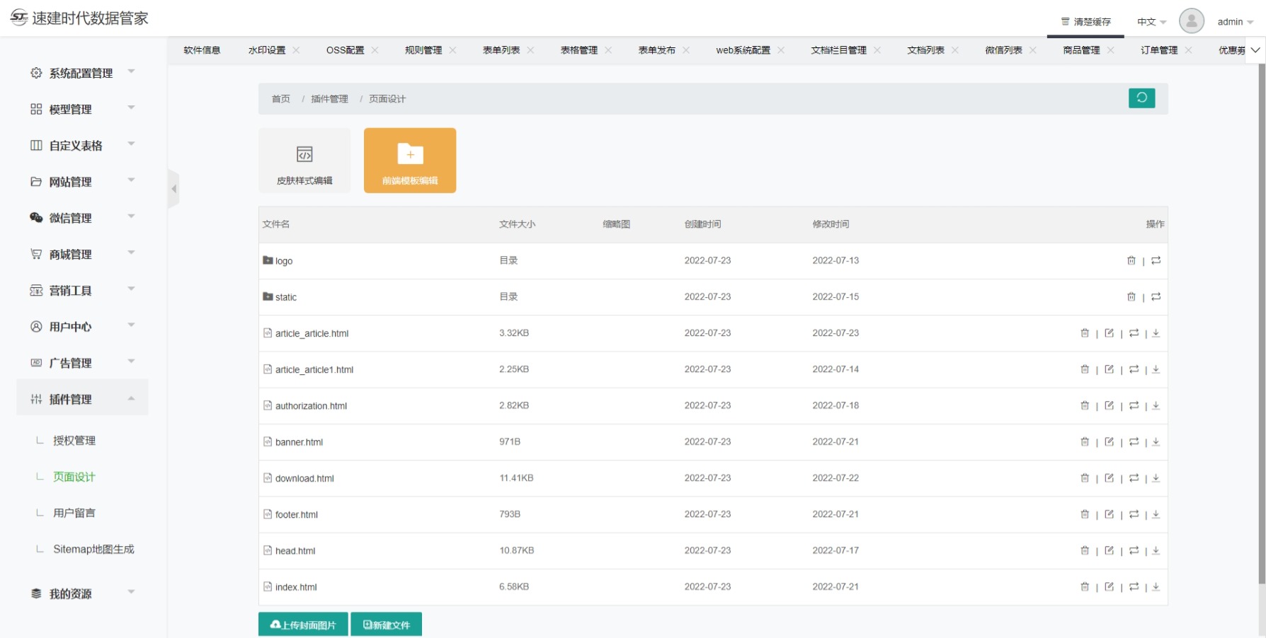
Task: Open the logo folder row
Action: (x=713, y=261)
